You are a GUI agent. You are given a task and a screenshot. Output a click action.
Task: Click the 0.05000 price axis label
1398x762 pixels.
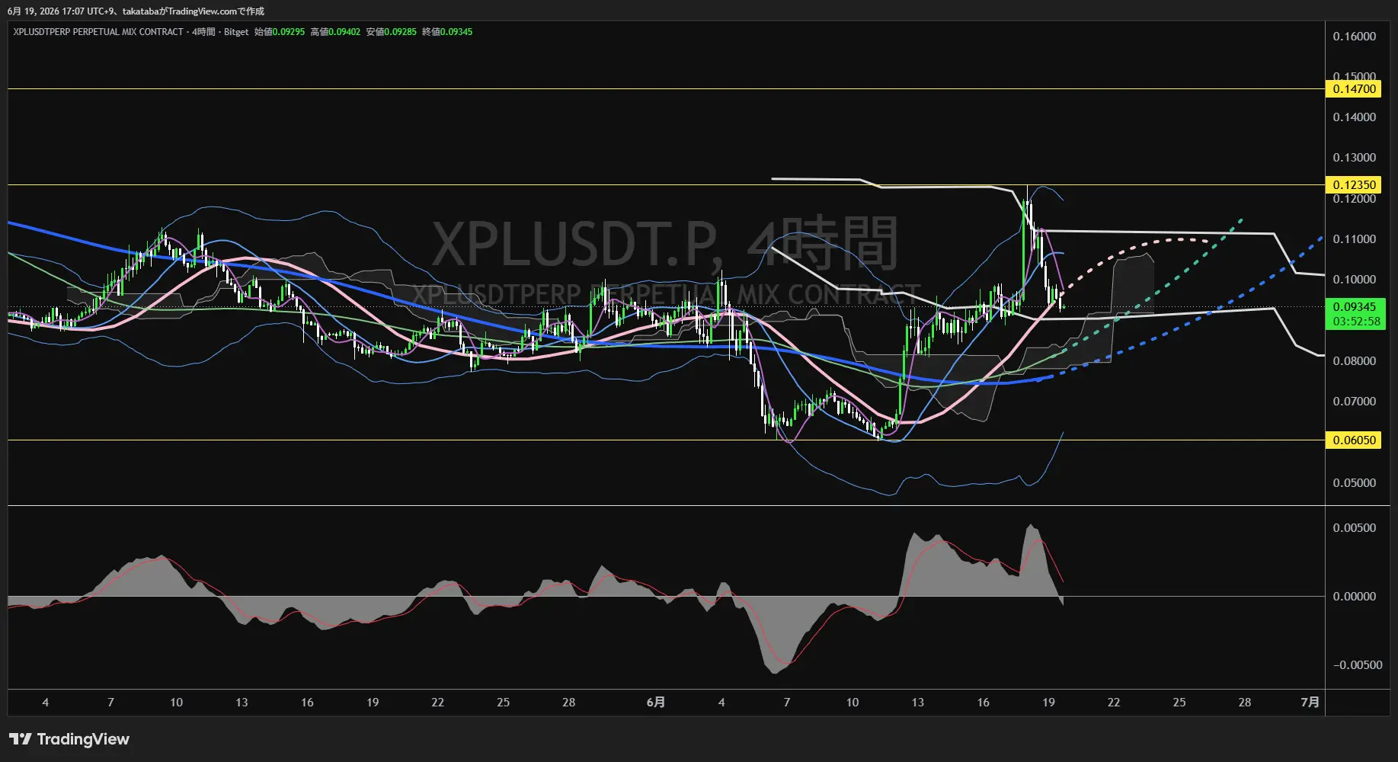click(x=1354, y=483)
